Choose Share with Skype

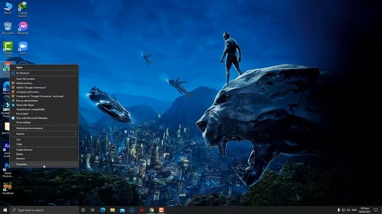44,105
